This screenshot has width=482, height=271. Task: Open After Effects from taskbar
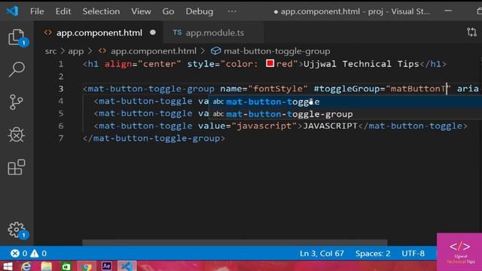[x=106, y=266]
